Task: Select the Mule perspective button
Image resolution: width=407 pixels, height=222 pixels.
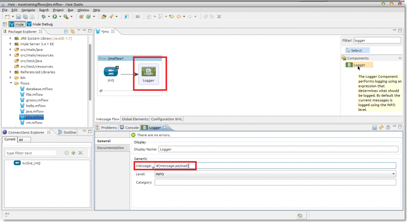Action: (x=17, y=24)
